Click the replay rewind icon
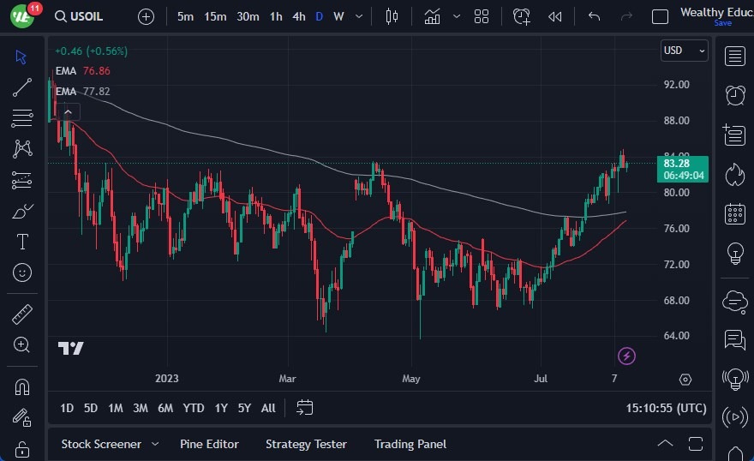Image resolution: width=754 pixels, height=461 pixels. point(555,16)
